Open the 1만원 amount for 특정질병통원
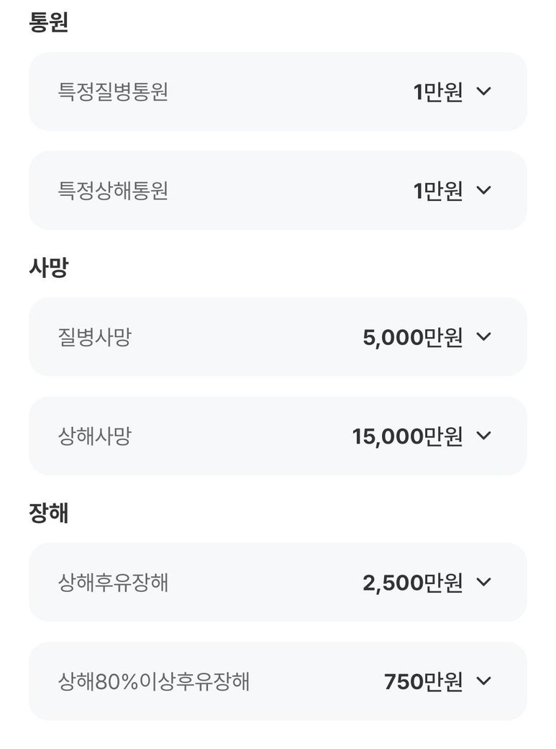 click(x=438, y=92)
